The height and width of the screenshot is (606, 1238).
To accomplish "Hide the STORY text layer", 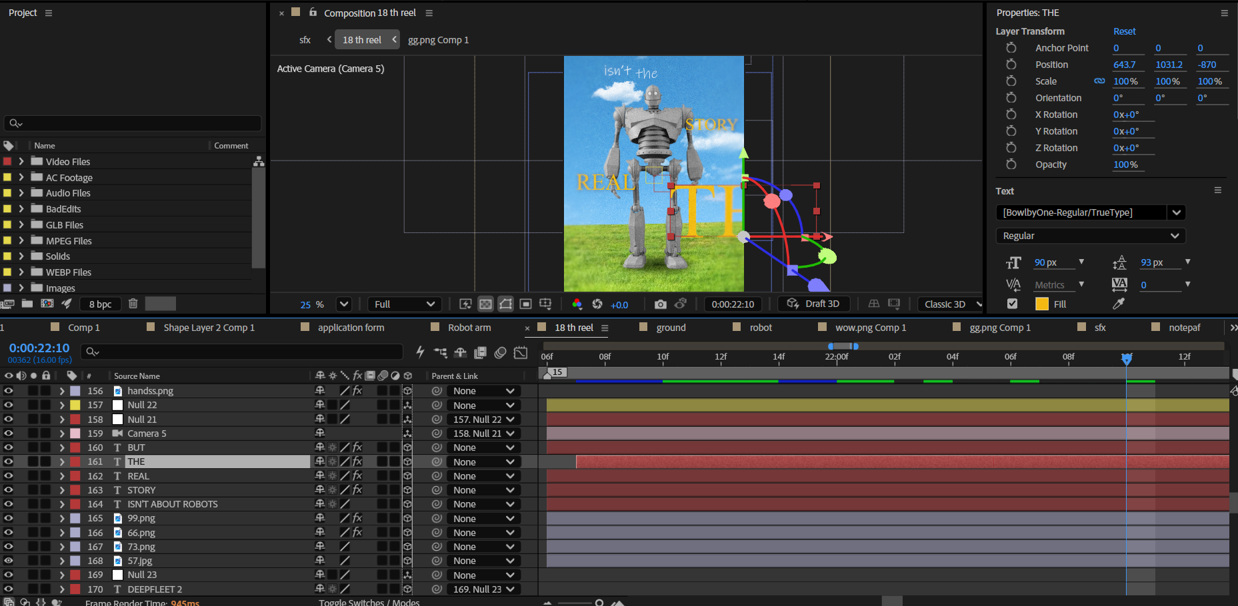I will (9, 490).
